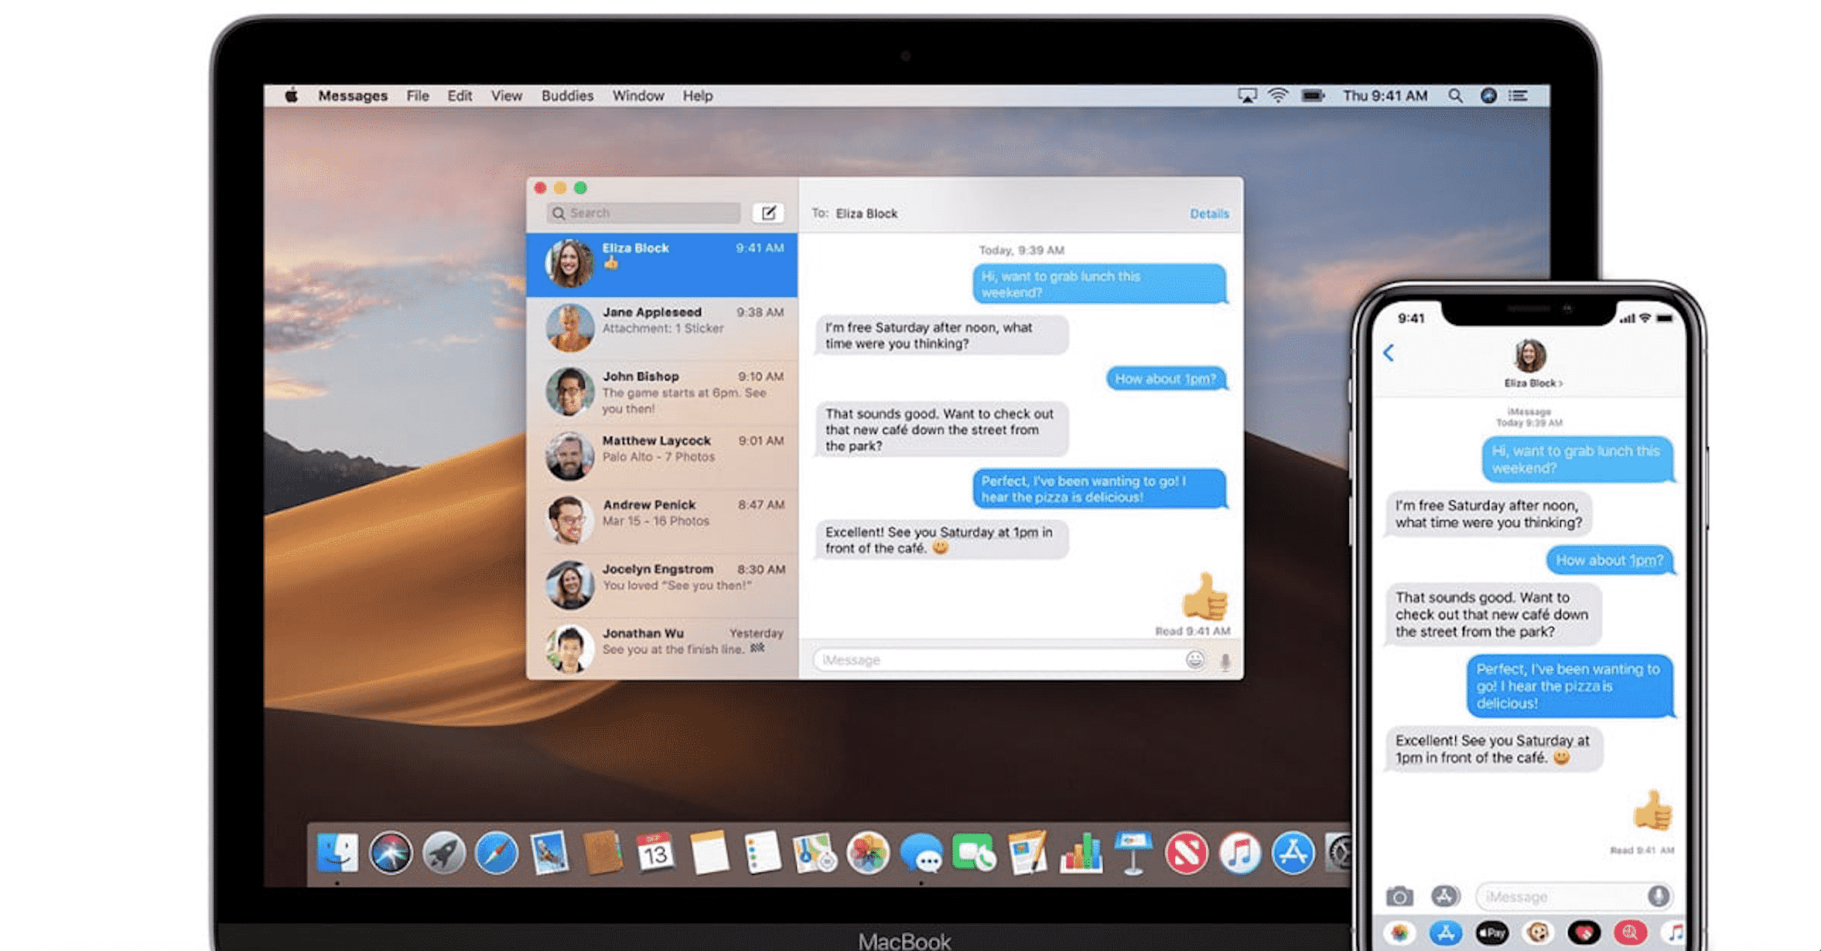Click the Details link
Viewport: 1821px width, 951px height.
[1209, 213]
